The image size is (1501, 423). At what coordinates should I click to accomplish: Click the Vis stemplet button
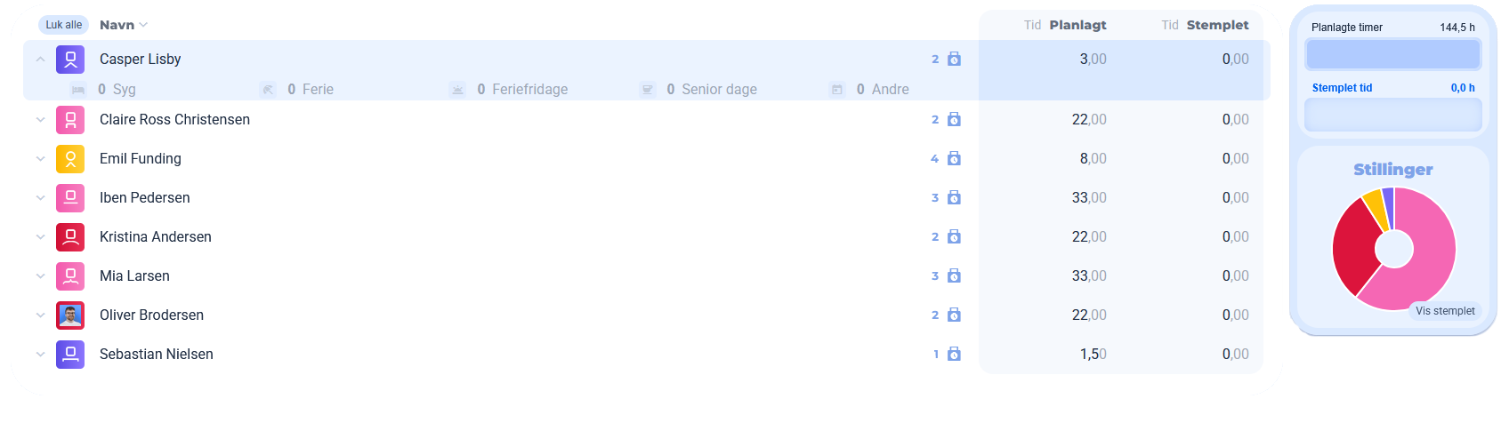(1445, 311)
